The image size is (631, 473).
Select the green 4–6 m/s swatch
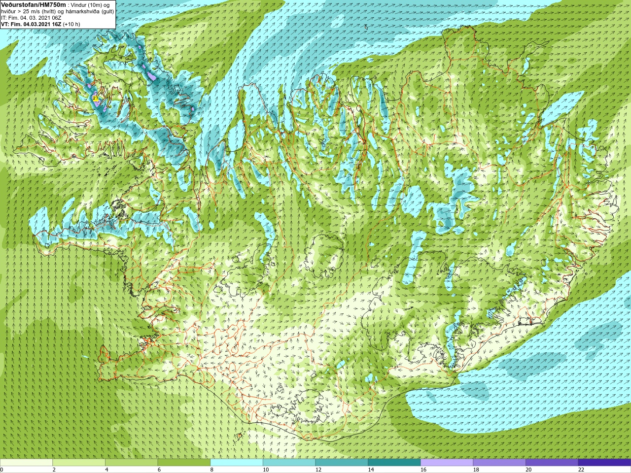131,462
